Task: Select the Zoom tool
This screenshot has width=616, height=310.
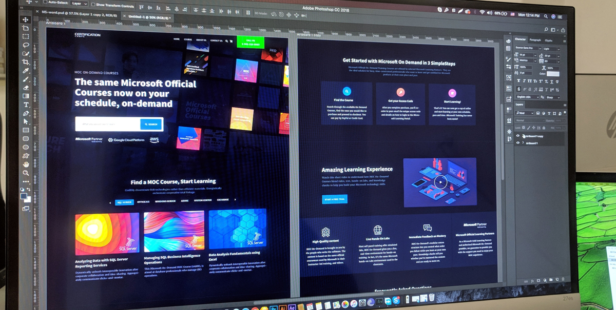Action: tap(26, 173)
